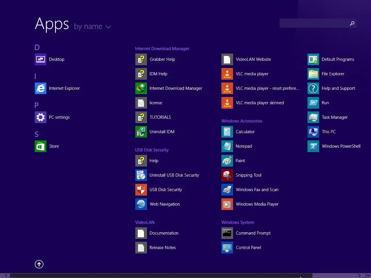Select the Internet Download Manager group header
This screenshot has width=371, height=278.
pyautogui.click(x=162, y=49)
